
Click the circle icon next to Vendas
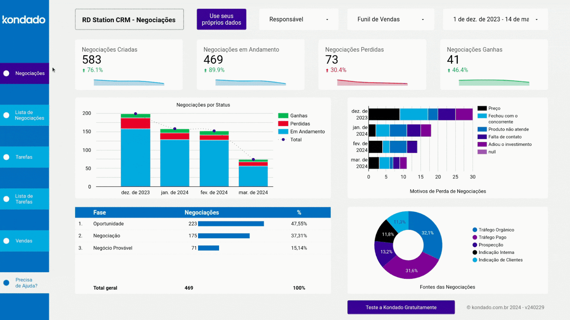(x=6, y=240)
